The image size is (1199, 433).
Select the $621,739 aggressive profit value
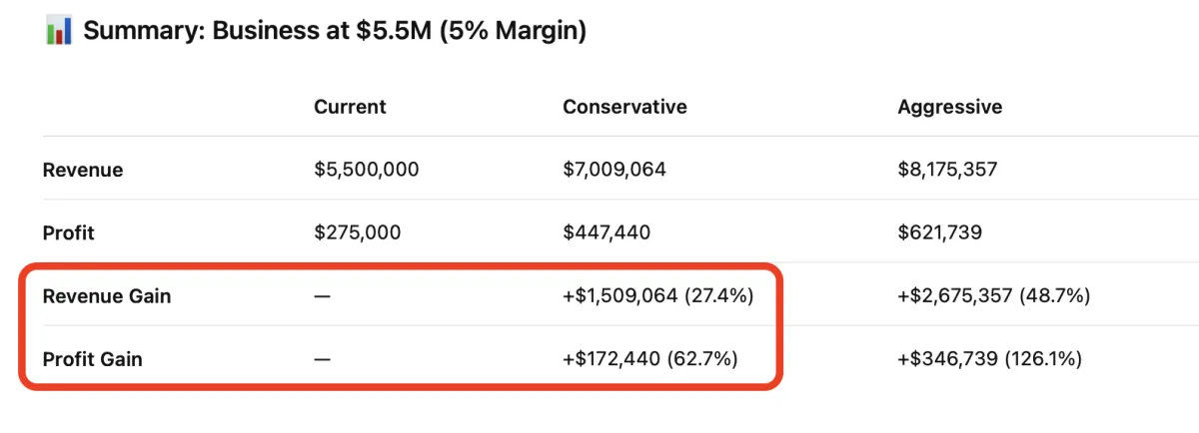939,232
